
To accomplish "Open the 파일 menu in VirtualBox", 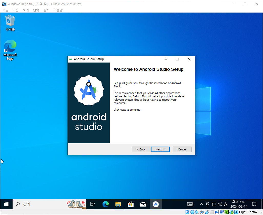I will coord(5,10).
